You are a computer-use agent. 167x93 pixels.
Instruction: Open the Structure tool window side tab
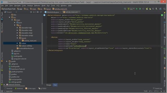2,28
